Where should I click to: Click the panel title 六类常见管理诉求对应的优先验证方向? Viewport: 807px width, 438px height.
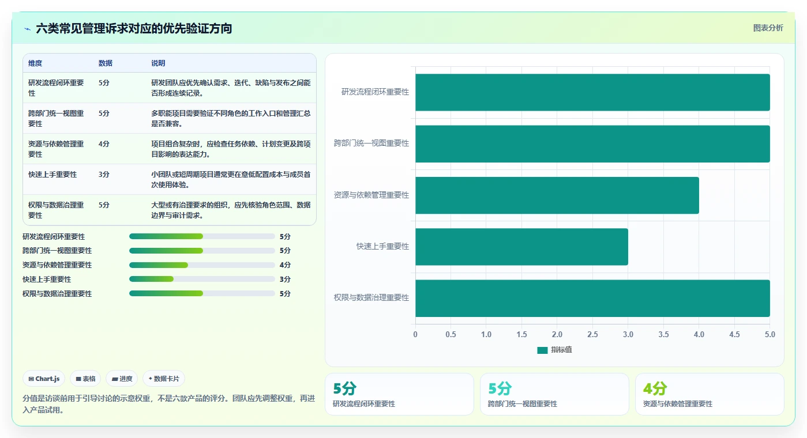coord(134,29)
